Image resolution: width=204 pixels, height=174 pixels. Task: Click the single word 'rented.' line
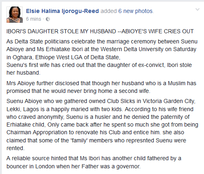15,148
